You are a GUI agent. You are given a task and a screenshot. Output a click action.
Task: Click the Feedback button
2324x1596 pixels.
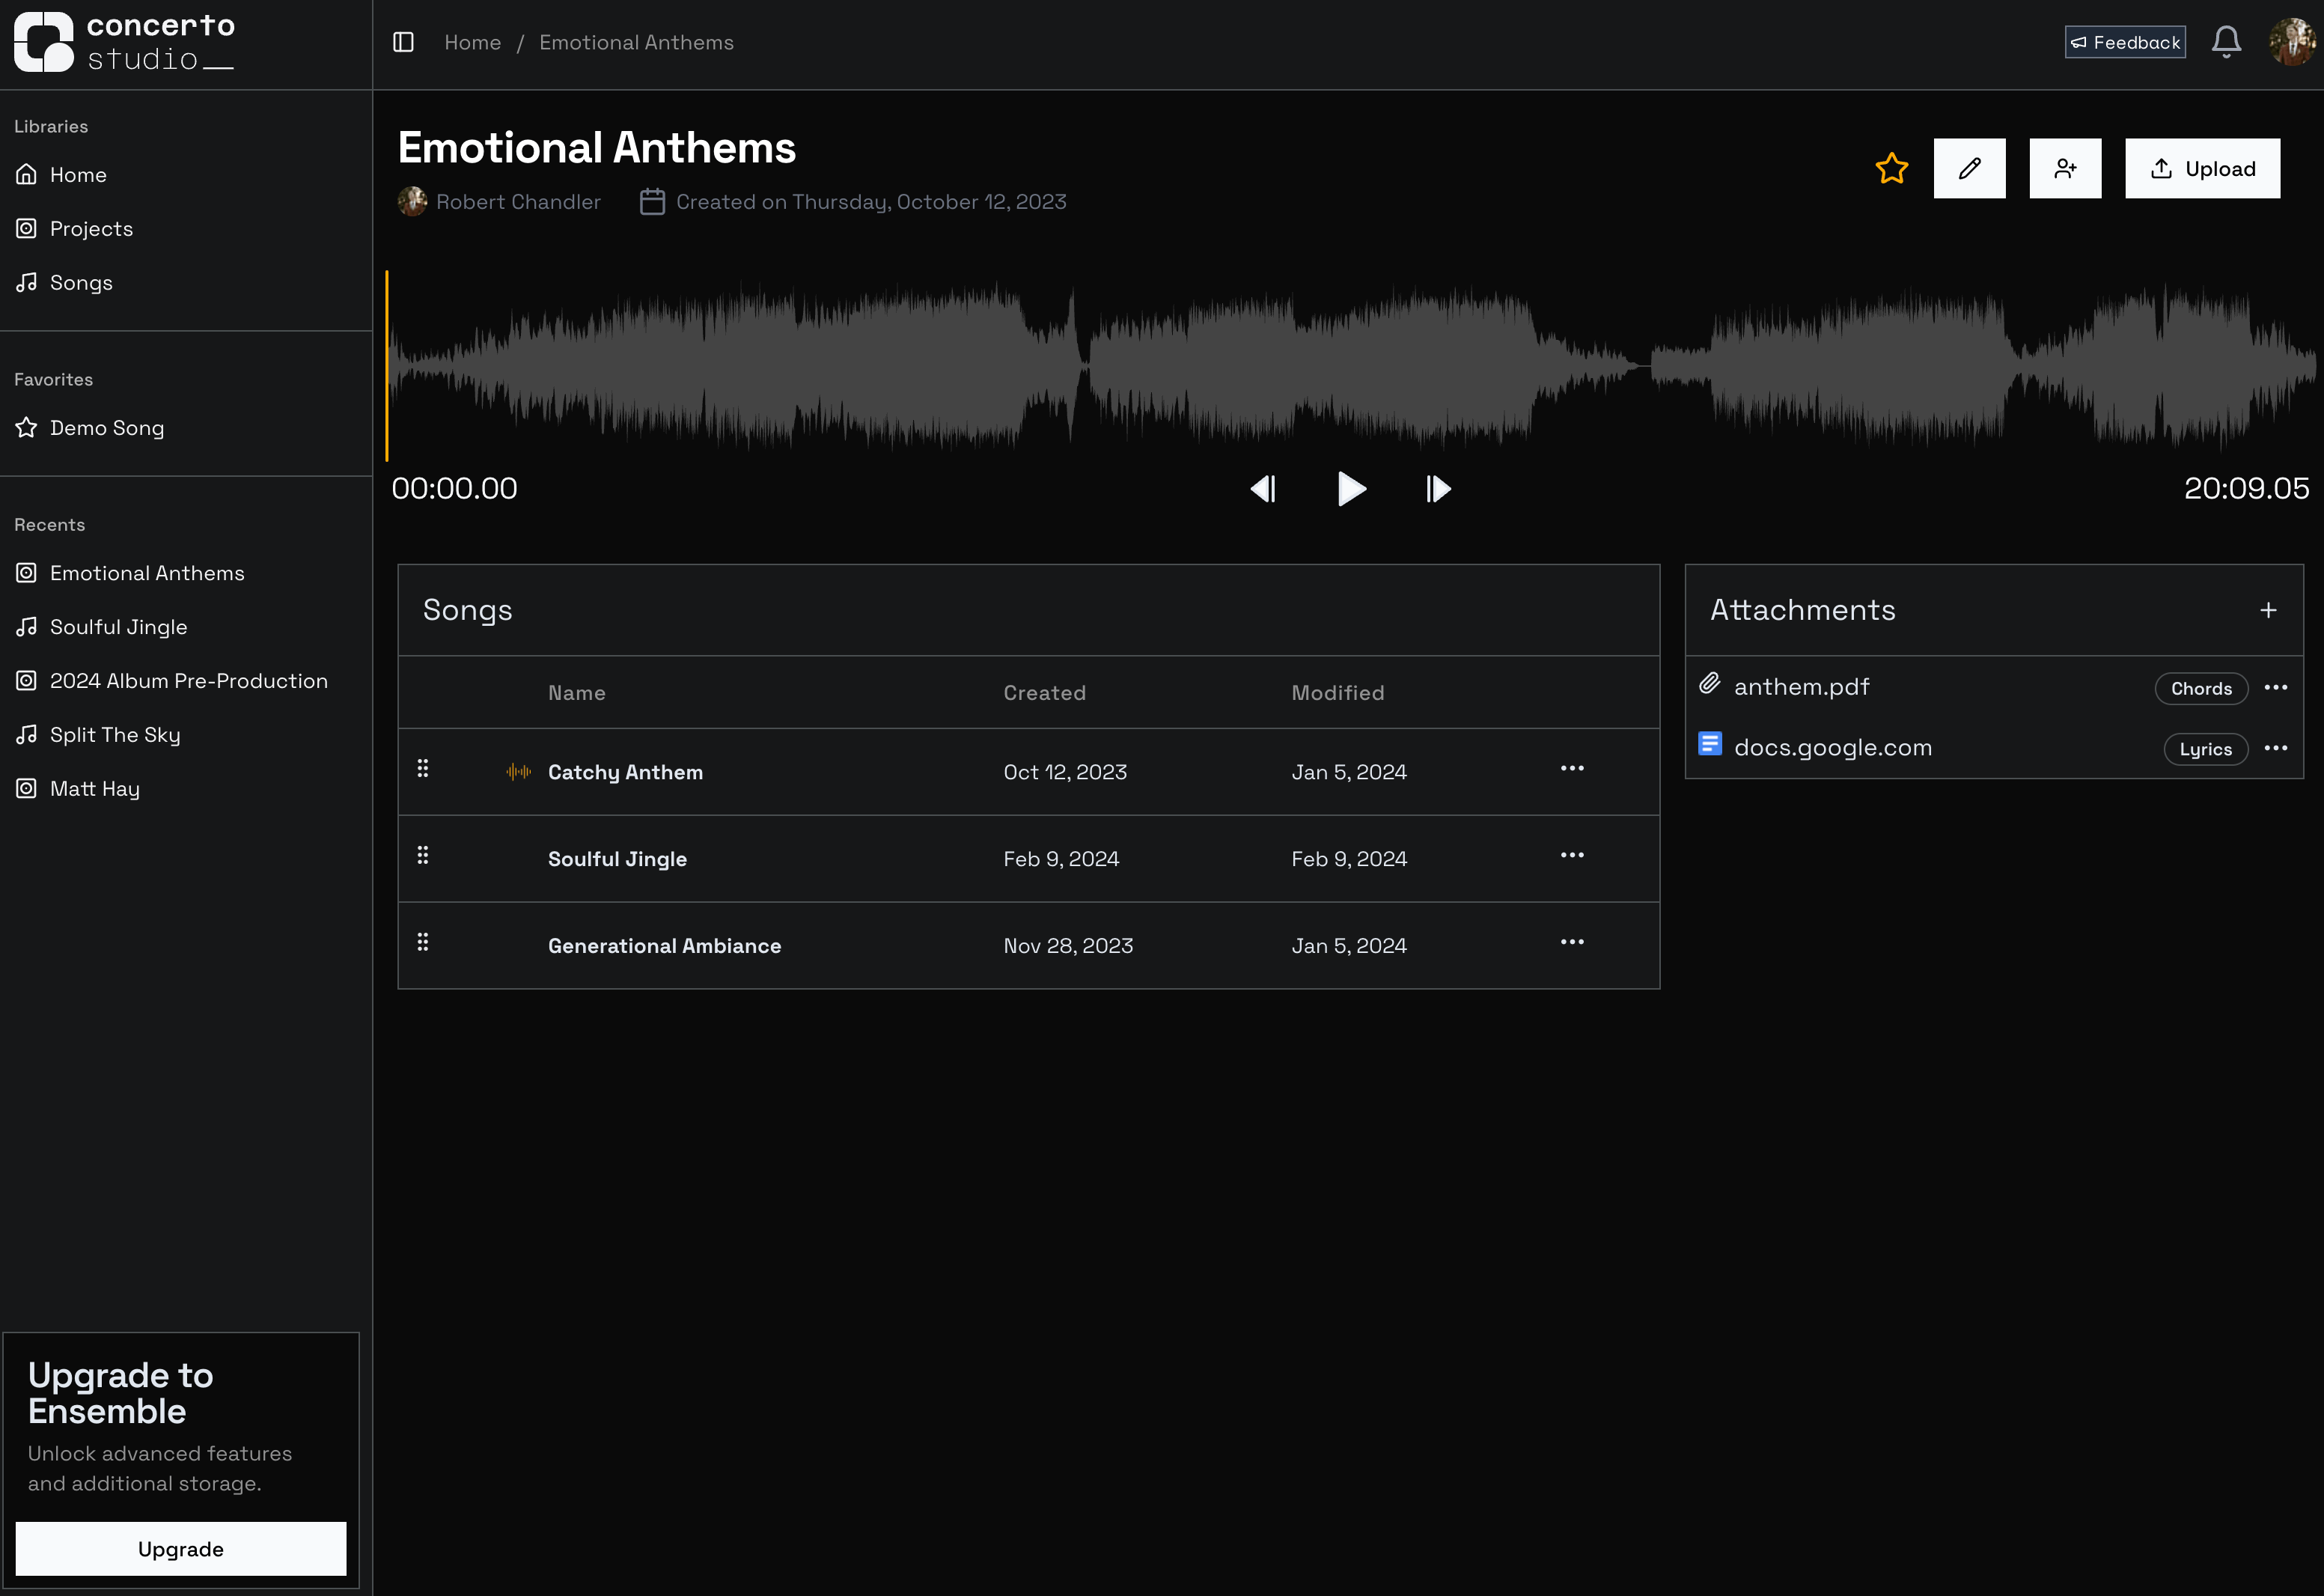pyautogui.click(x=2125, y=42)
